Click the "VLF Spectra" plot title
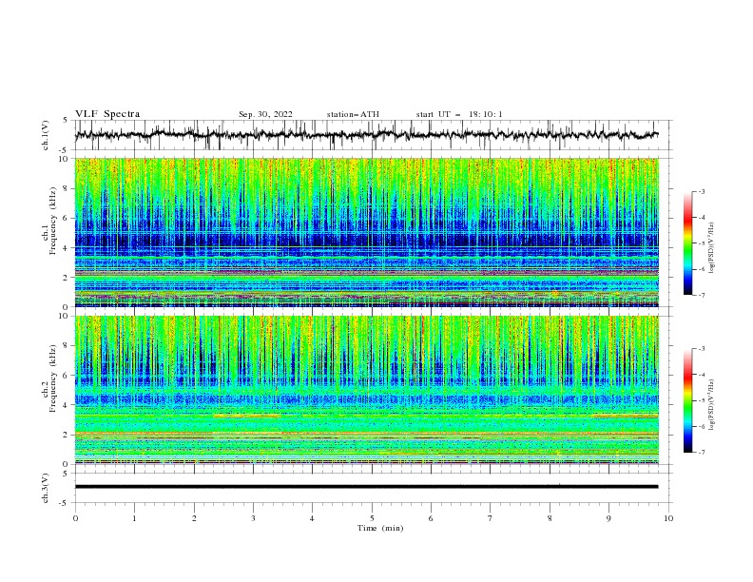This screenshot has height=582, width=753. click(107, 114)
